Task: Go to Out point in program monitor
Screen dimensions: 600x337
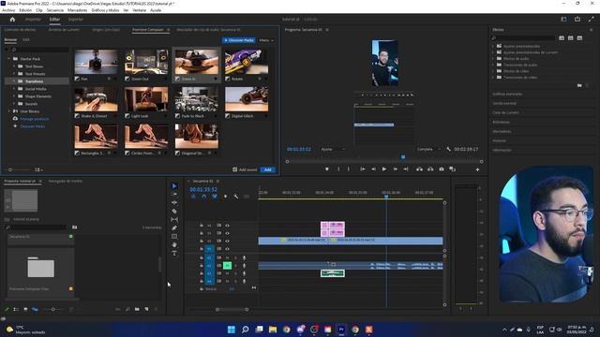Action: point(406,168)
